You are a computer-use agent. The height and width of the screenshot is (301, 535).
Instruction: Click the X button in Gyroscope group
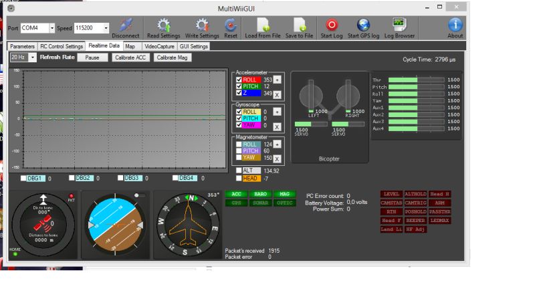(x=277, y=127)
